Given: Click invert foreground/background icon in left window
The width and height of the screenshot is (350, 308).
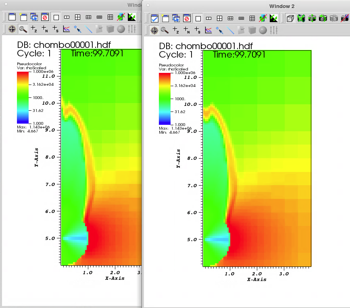Looking at the screenshot, I should [132, 17].
